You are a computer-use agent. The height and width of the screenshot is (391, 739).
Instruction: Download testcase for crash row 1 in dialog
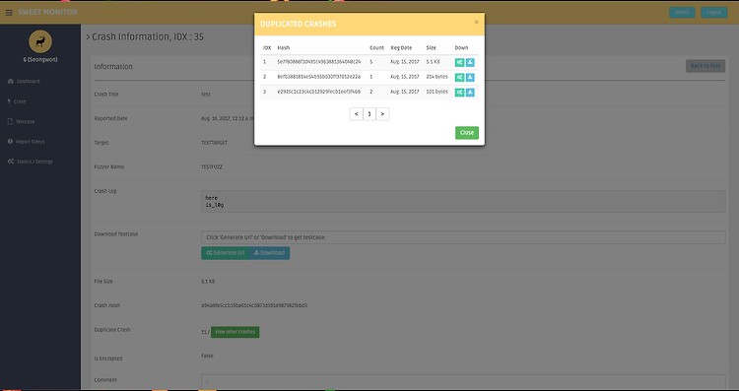pyautogui.click(x=470, y=63)
